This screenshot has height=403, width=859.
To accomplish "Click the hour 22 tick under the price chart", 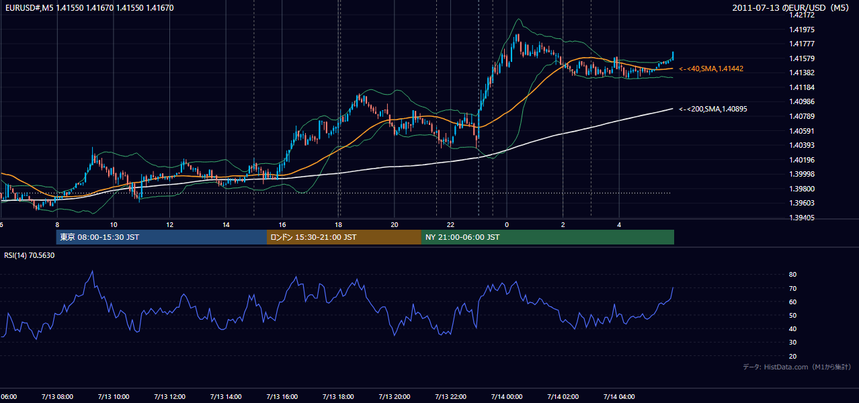I will click(451, 224).
